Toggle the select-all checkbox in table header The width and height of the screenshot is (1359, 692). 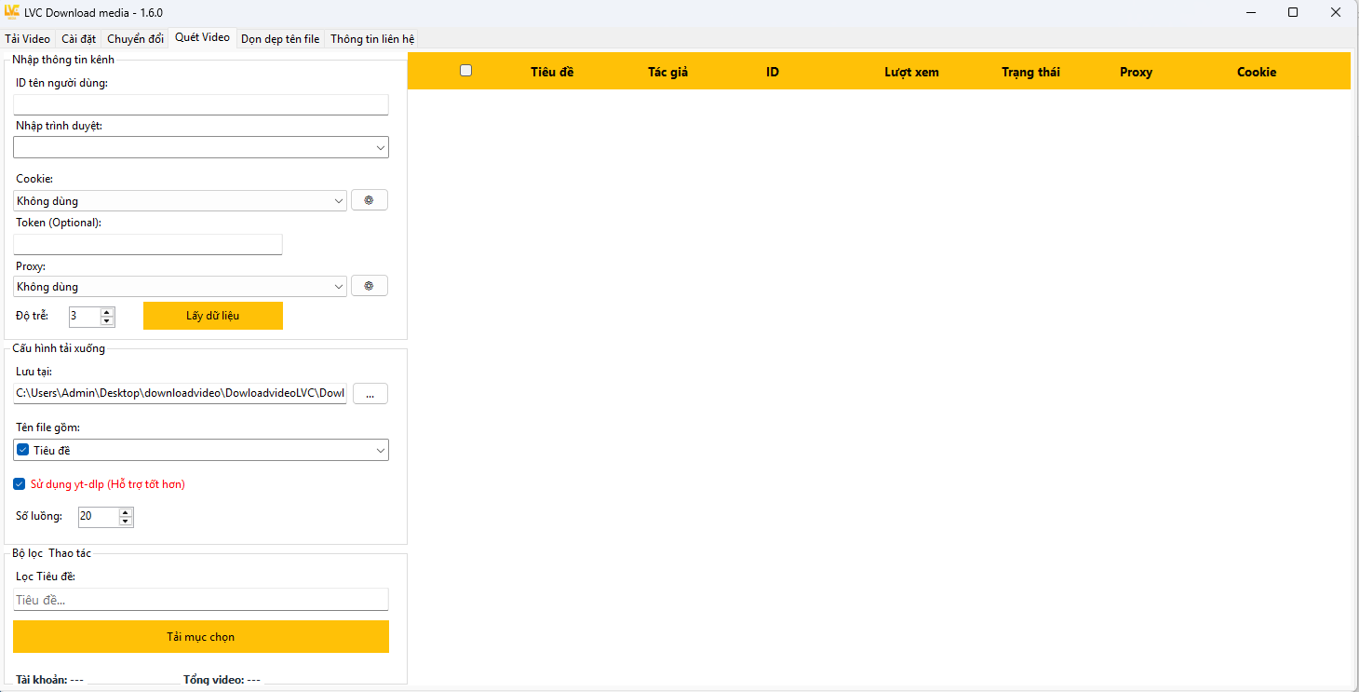pyautogui.click(x=466, y=71)
